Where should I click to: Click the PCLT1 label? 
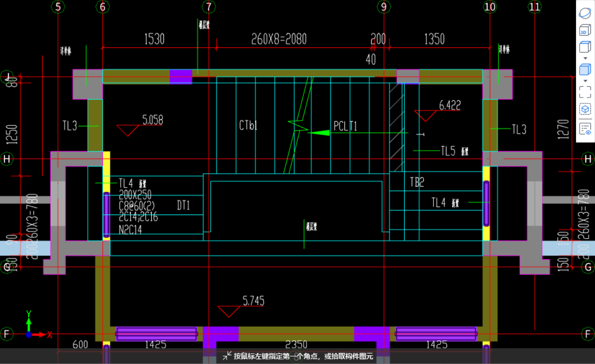(x=345, y=126)
